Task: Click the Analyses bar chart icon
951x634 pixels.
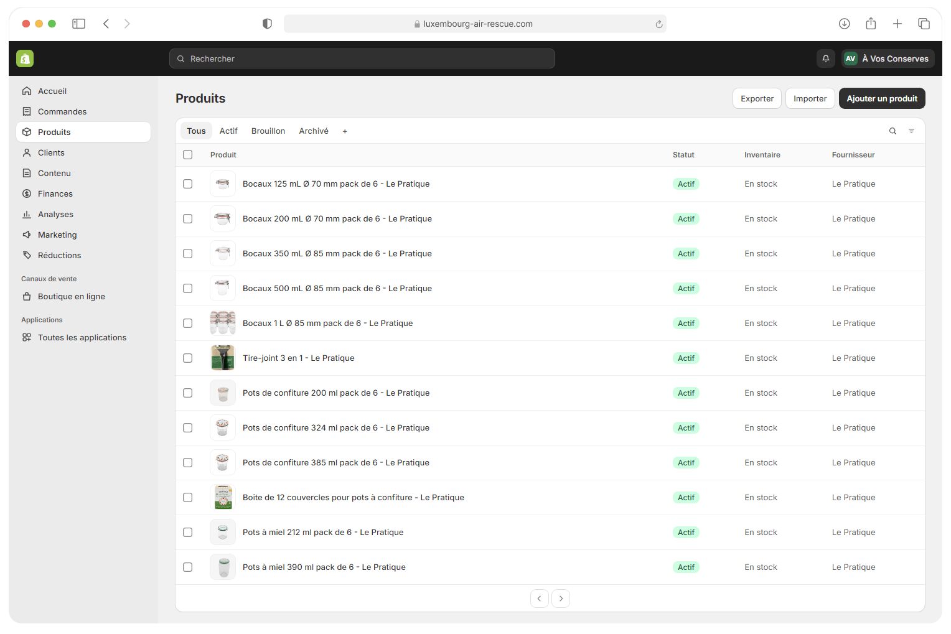Action: pos(27,214)
